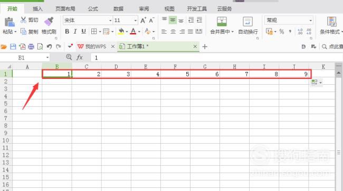Center text horizontally
The width and height of the screenshot is (343, 191).
173,32
